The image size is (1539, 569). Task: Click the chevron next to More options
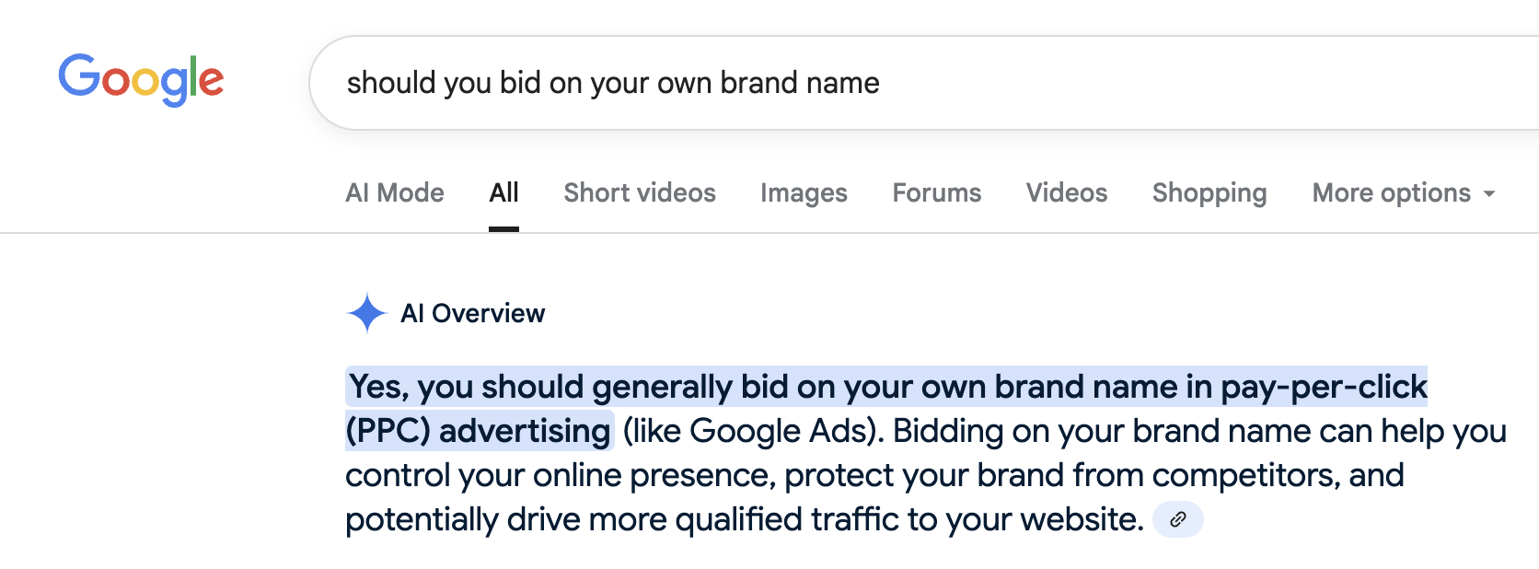(x=1491, y=195)
